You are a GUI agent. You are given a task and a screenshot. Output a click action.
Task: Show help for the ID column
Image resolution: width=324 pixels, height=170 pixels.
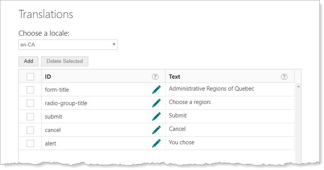click(155, 77)
